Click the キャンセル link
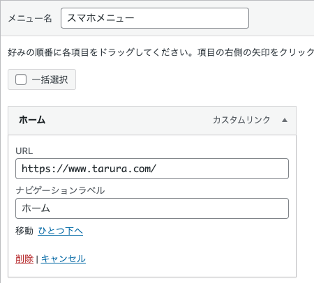 pos(63,259)
